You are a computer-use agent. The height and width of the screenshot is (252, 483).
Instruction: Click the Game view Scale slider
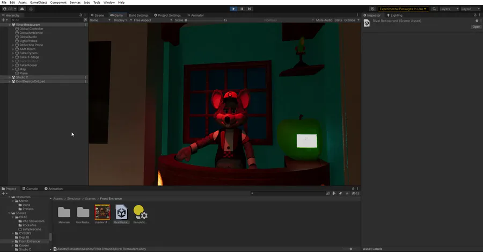pos(203,20)
